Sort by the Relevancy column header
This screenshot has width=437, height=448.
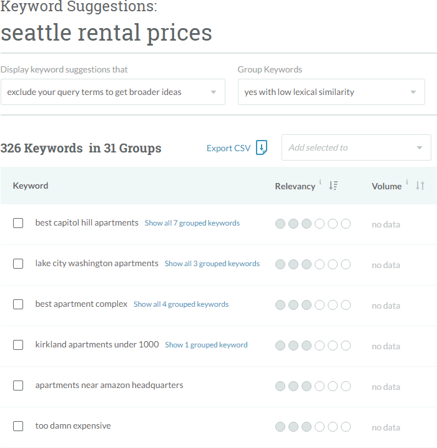click(x=295, y=186)
